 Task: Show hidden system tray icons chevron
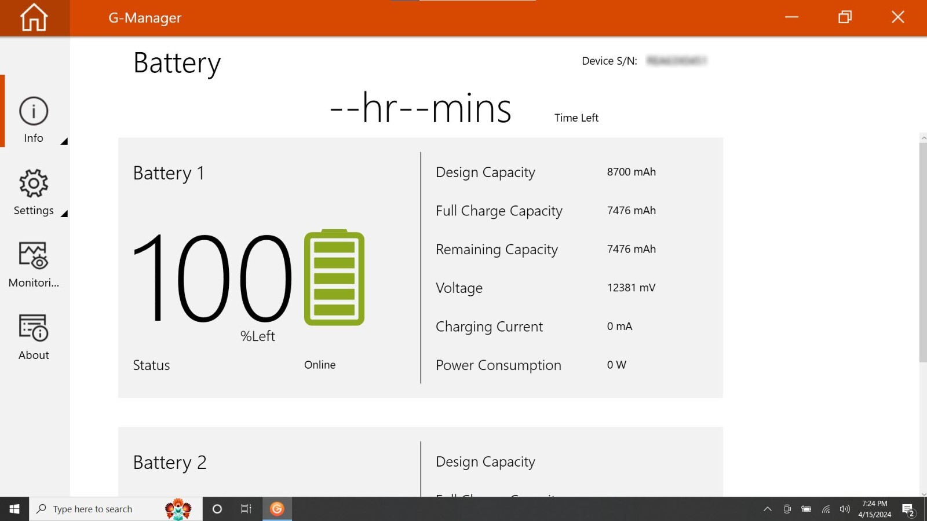pos(768,509)
